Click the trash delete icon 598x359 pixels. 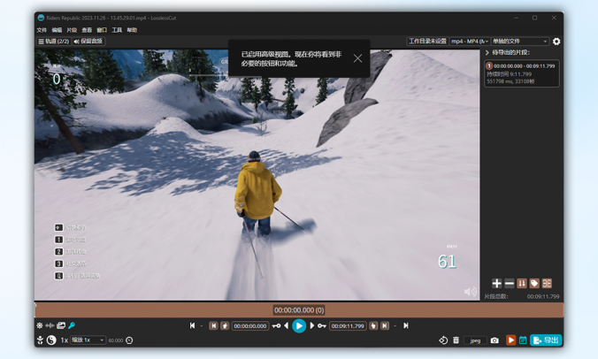[x=456, y=340]
